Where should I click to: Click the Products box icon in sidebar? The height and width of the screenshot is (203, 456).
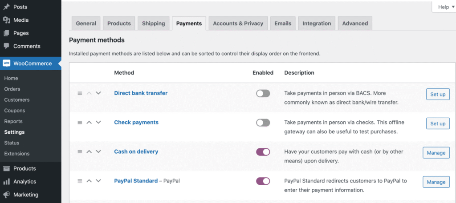pos(7,169)
